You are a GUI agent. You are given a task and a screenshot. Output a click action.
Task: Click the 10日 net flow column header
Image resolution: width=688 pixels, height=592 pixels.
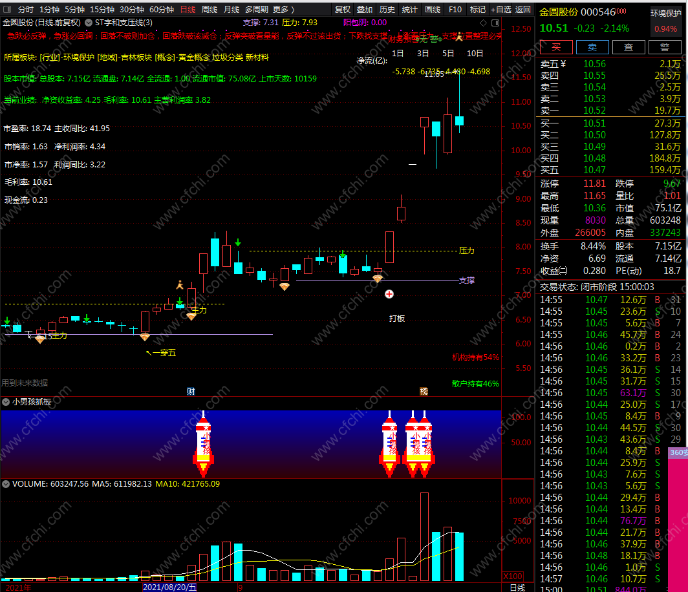[475, 54]
